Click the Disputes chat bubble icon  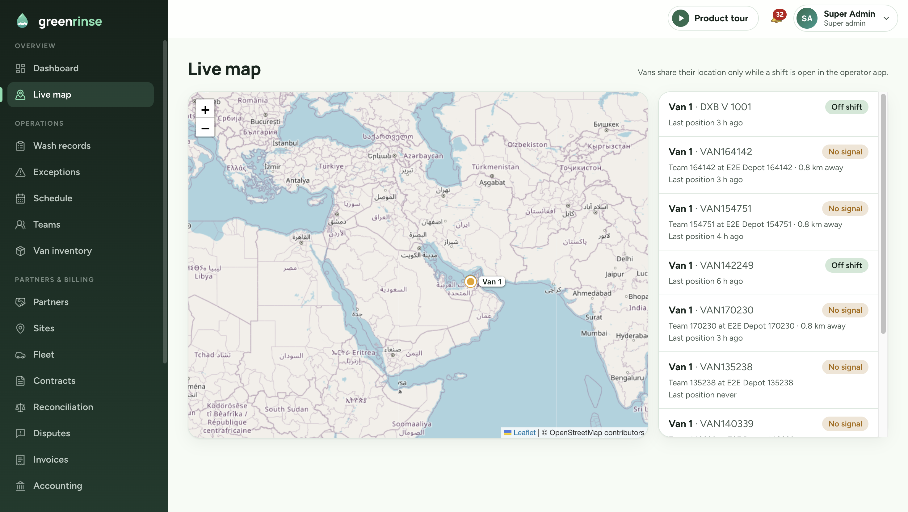pyautogui.click(x=20, y=434)
